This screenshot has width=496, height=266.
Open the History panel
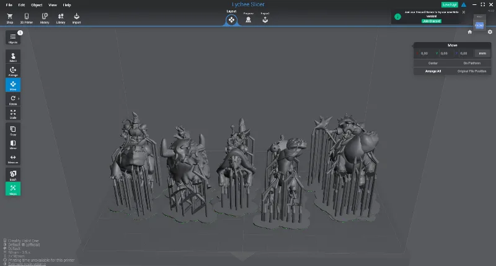pyautogui.click(x=45, y=19)
